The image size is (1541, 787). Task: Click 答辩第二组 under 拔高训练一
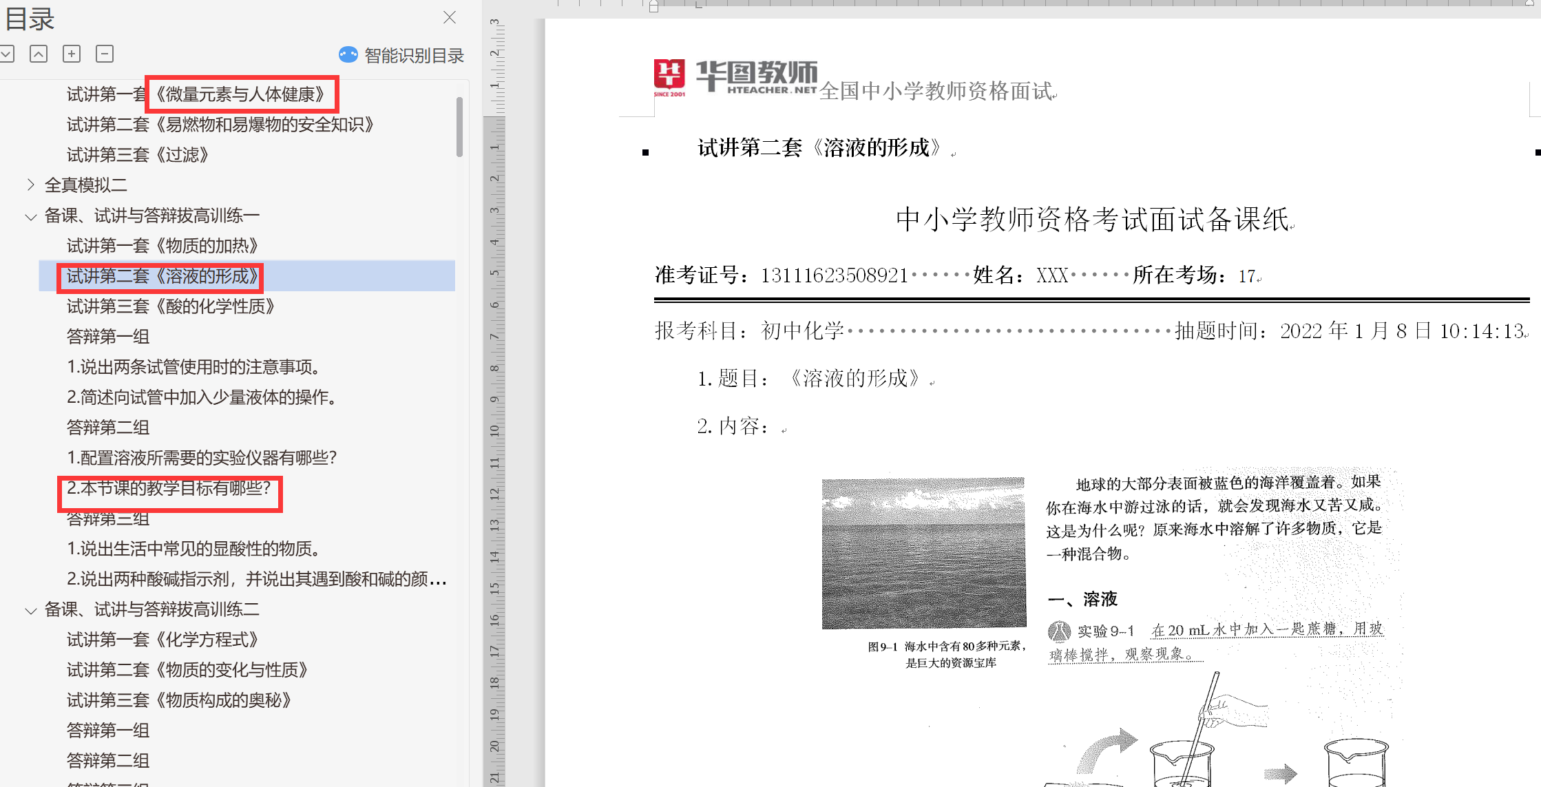point(108,428)
